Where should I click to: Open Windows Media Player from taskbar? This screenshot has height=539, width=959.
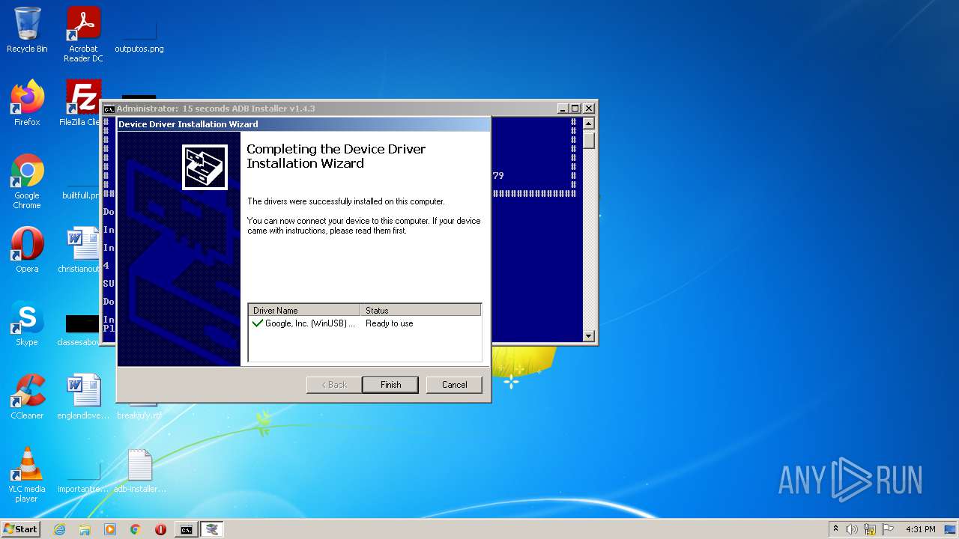tap(110, 529)
